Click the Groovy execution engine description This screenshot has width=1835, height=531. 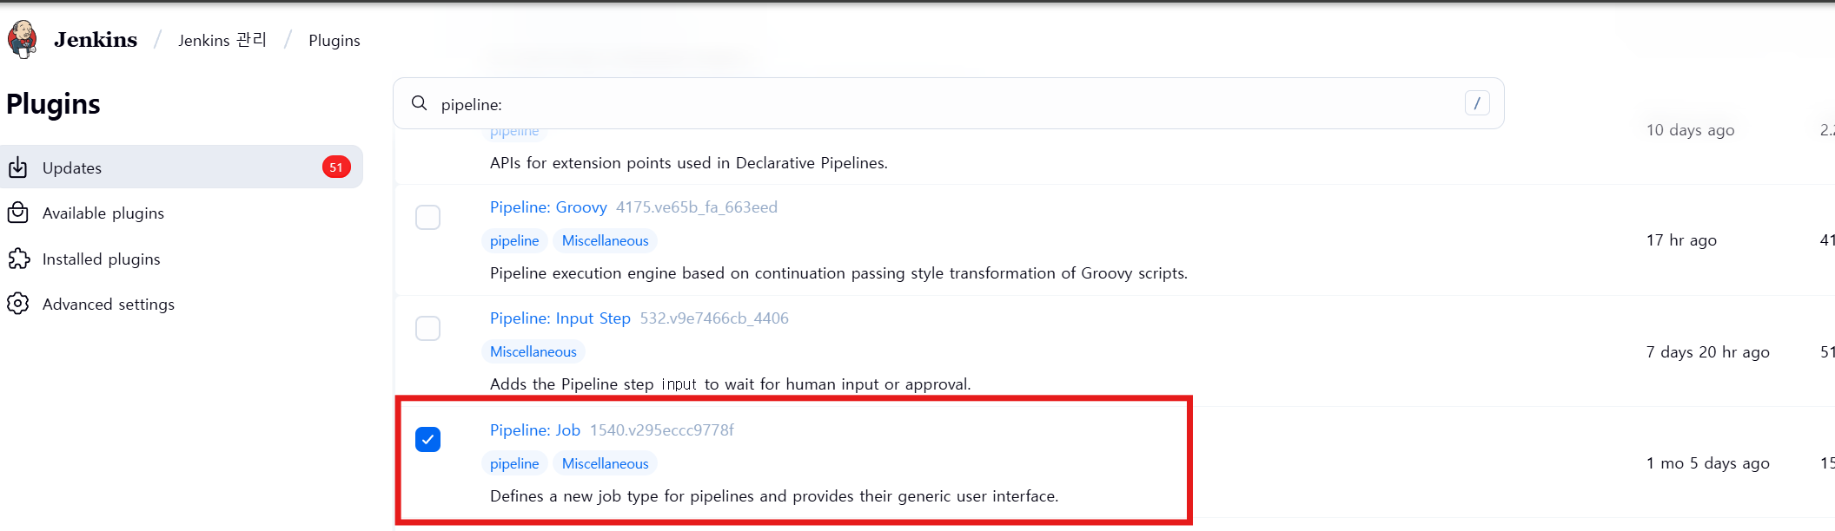(838, 273)
